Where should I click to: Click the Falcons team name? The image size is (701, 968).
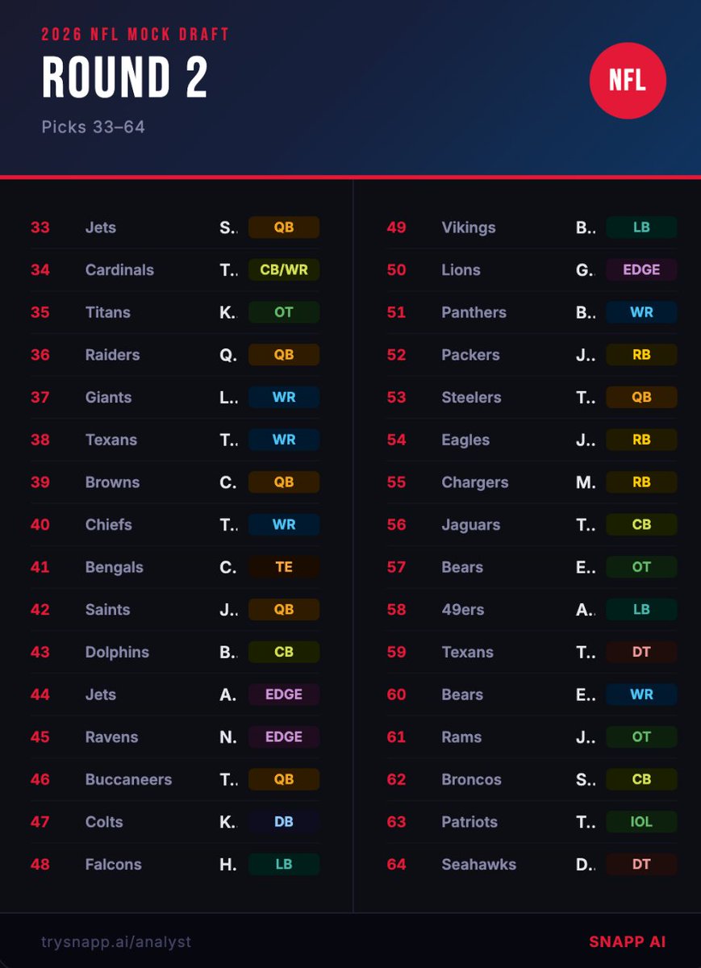point(113,864)
